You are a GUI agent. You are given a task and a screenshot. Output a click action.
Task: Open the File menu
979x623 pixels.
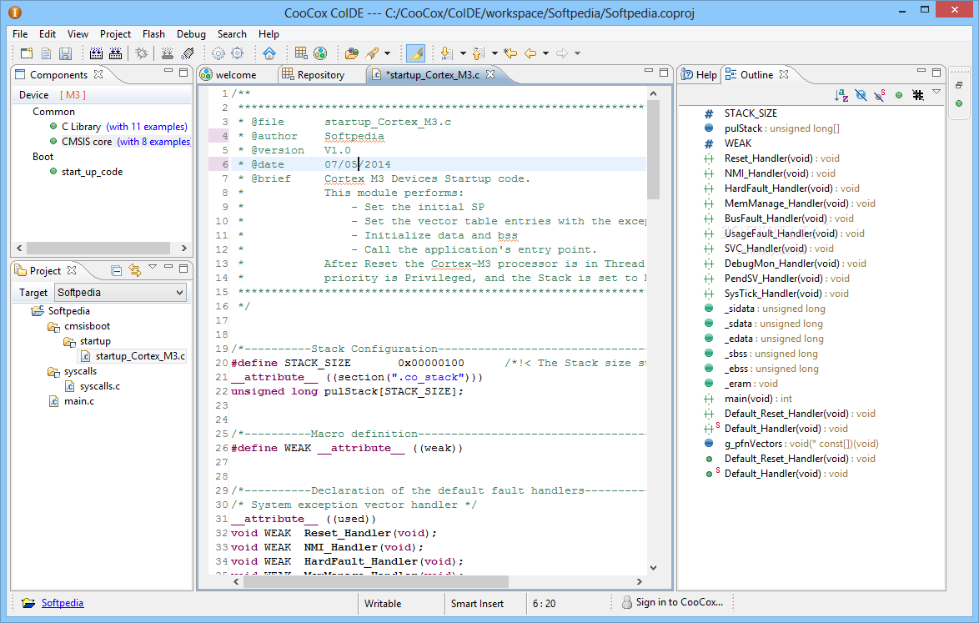click(x=20, y=33)
